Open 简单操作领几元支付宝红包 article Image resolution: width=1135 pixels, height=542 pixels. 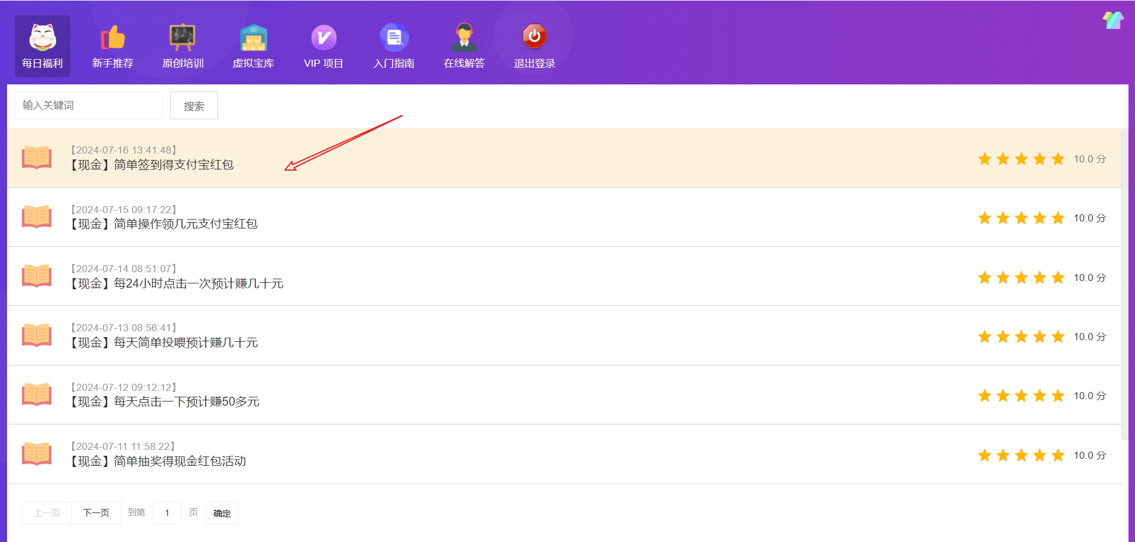point(185,224)
